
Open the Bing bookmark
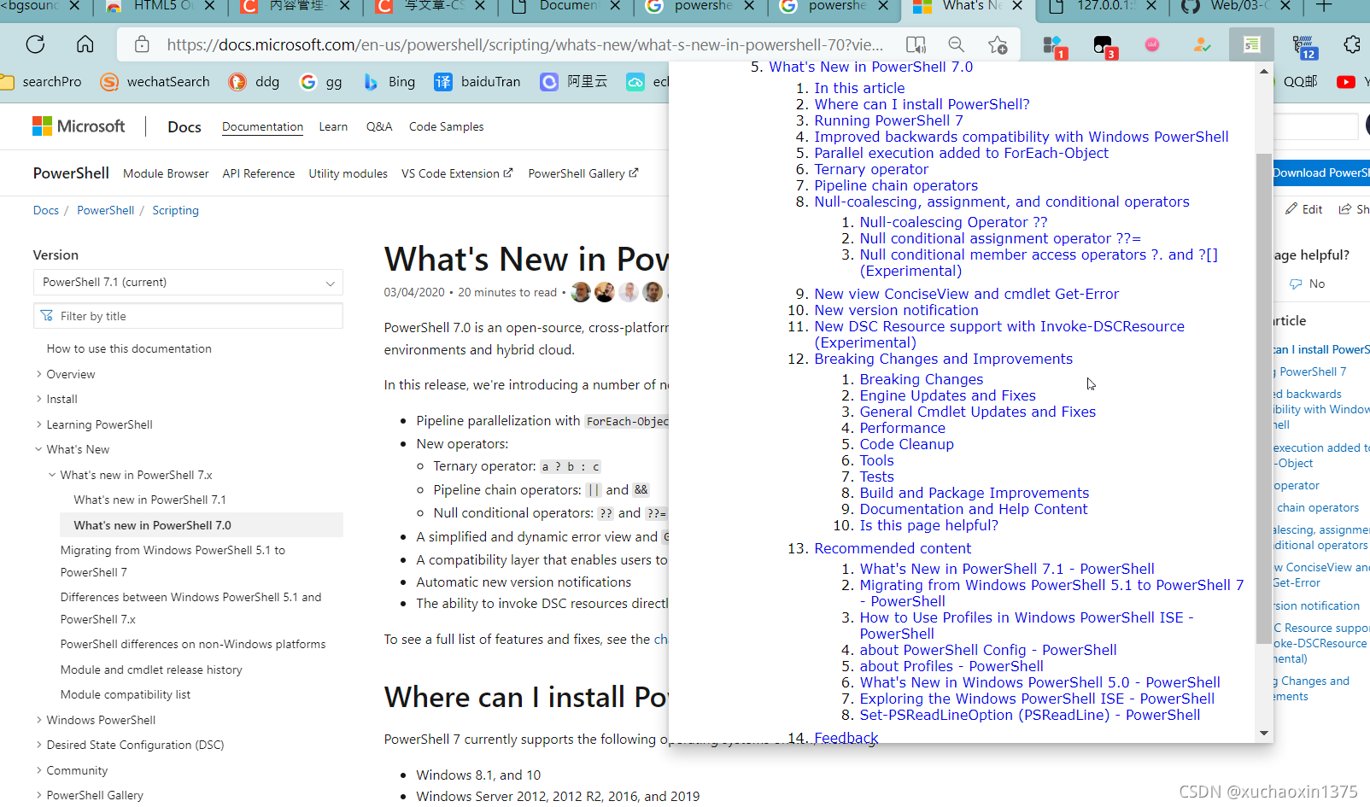(389, 82)
